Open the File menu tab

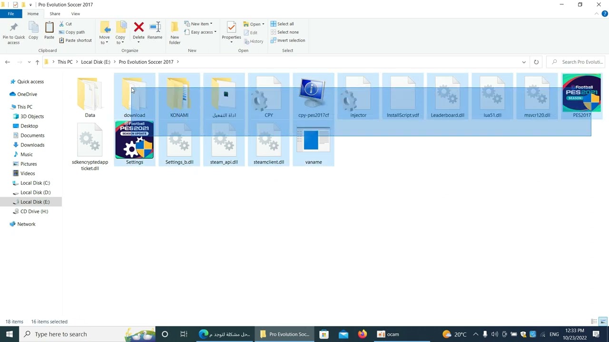pyautogui.click(x=10, y=14)
